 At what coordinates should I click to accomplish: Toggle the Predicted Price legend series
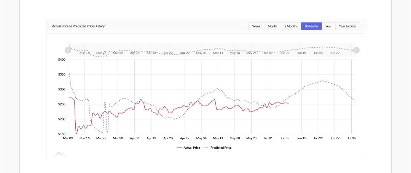[x=217, y=148]
